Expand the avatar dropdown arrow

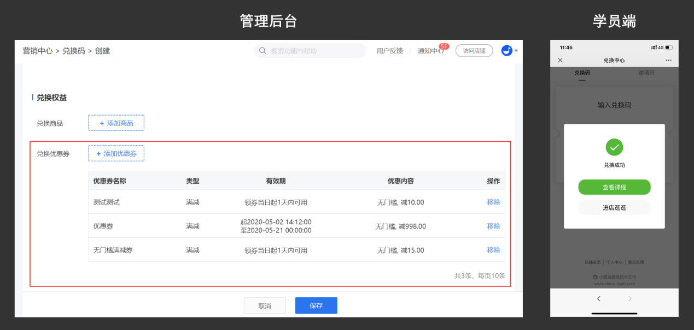pyautogui.click(x=516, y=51)
